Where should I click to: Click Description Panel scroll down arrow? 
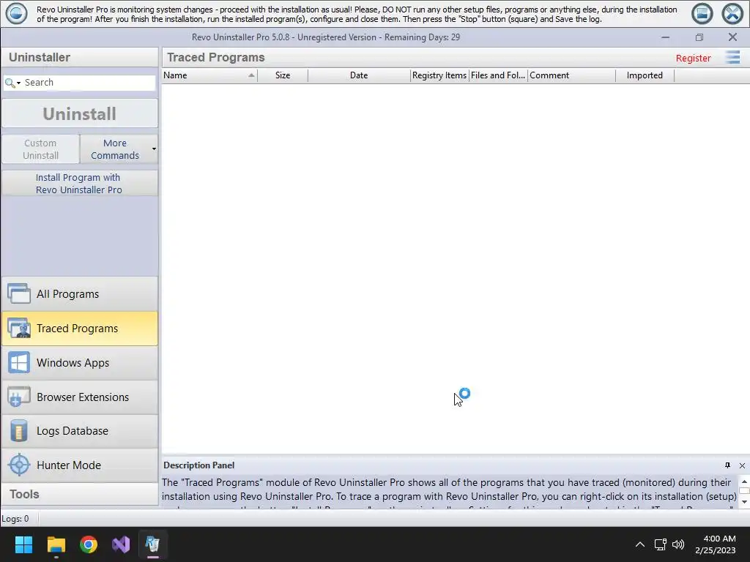coord(744,502)
